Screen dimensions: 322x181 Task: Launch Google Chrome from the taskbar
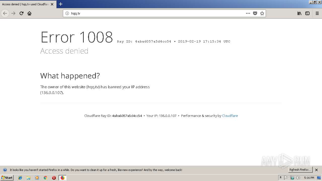(46, 178)
